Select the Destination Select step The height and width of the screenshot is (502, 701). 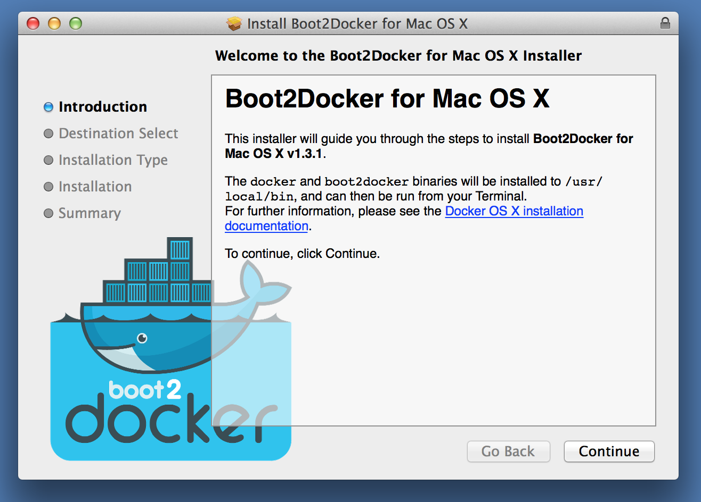tap(118, 133)
